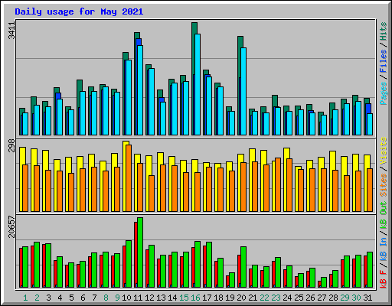Viewport: 392px width, 306px height.
Task: Click day 9 on the x-axis
Action: (117, 298)
